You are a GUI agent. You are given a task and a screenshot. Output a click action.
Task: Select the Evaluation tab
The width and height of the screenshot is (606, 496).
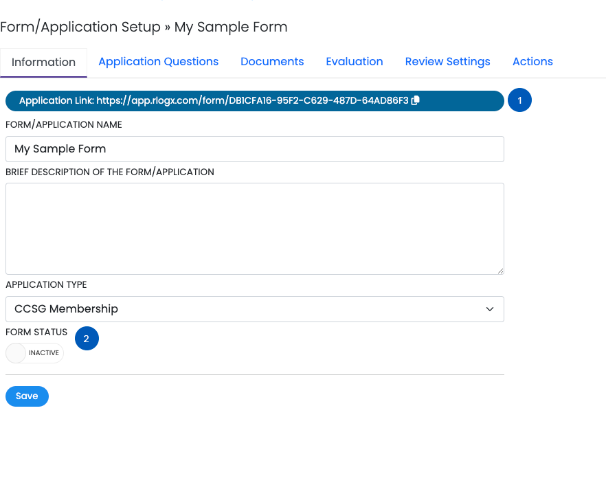(x=355, y=62)
